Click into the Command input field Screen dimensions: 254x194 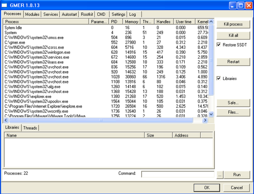(x=178, y=174)
